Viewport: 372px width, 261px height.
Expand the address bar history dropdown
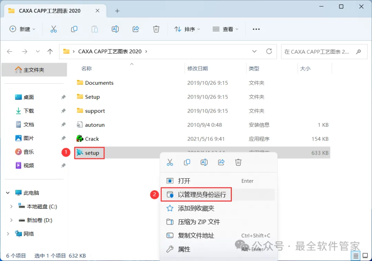[254, 51]
